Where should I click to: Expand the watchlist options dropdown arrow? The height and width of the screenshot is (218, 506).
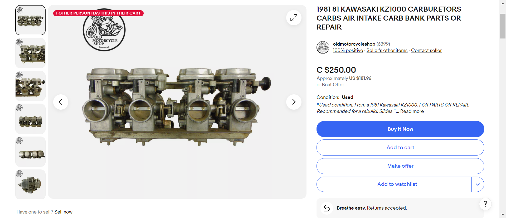tap(478, 184)
